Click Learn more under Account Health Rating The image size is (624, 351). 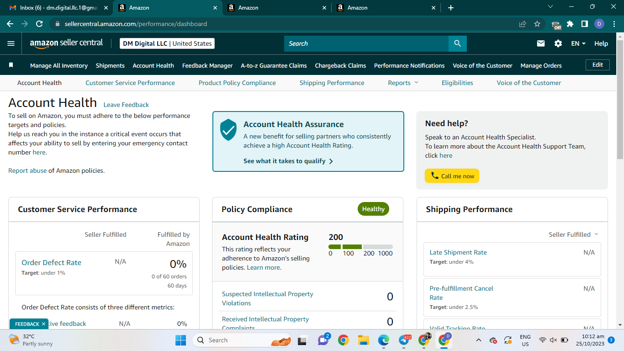263,267
